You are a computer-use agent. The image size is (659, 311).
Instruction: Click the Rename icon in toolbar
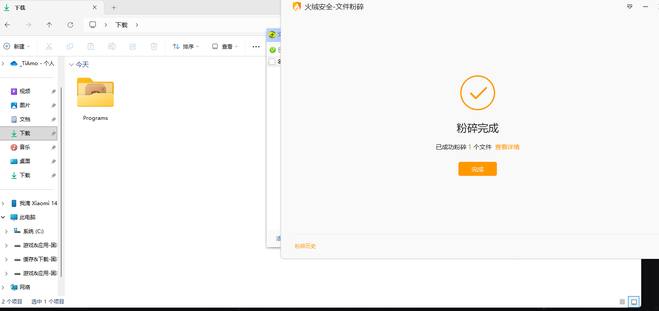[112, 46]
